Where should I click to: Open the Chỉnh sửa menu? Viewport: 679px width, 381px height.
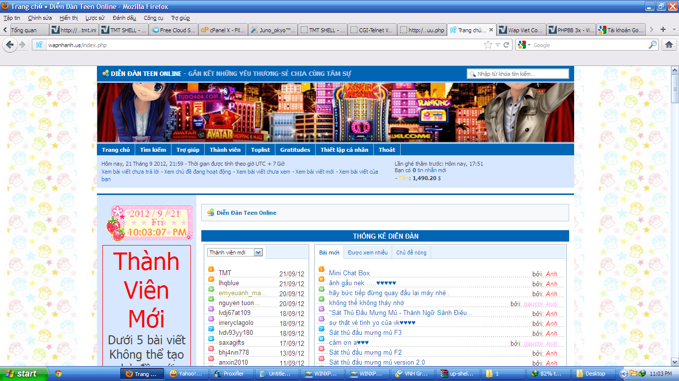click(40, 18)
